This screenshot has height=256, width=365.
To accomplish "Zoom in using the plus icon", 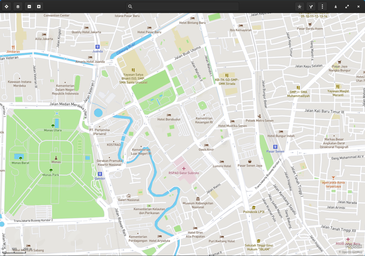I will click(39, 6).
